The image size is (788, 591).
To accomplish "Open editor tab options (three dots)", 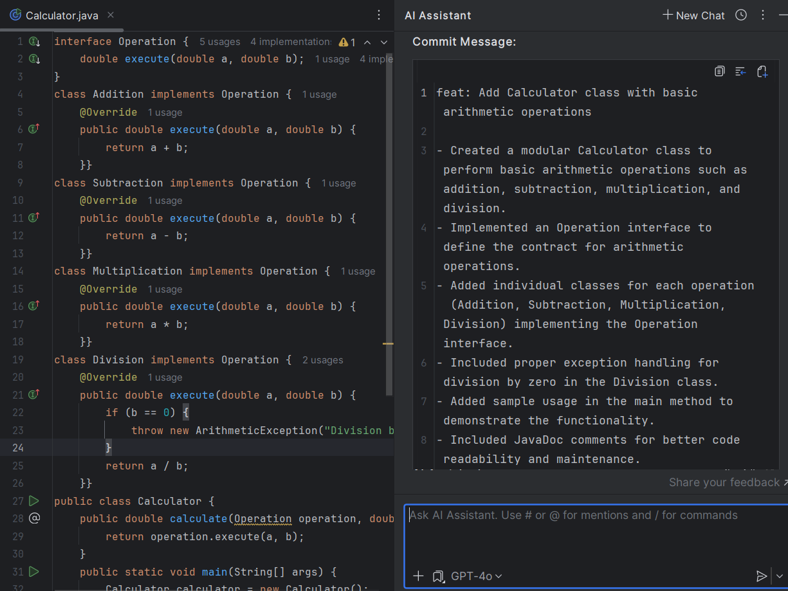I will [379, 15].
